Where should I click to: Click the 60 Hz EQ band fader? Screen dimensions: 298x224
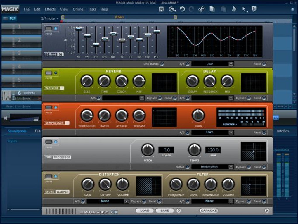79,29
